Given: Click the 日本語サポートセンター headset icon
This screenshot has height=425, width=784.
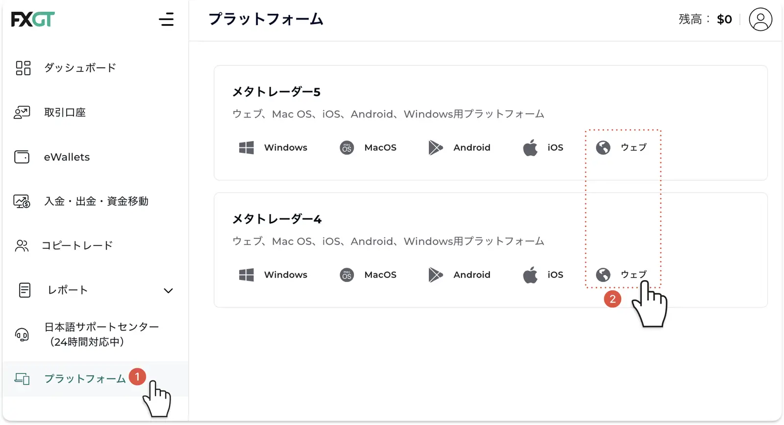Looking at the screenshot, I should 22,335.
